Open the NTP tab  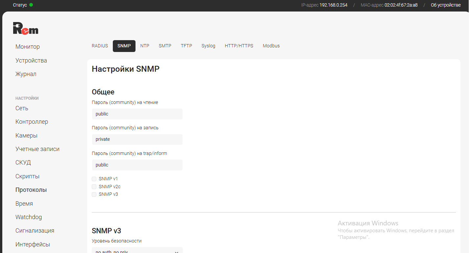pyautogui.click(x=145, y=46)
